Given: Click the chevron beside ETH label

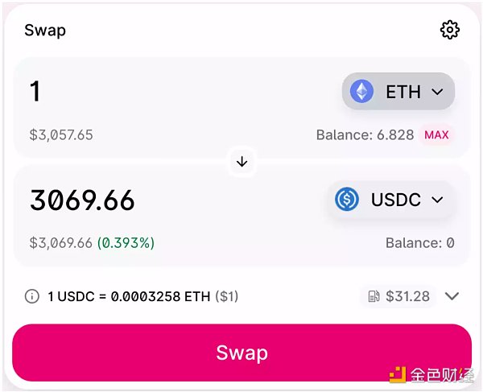Looking at the screenshot, I should coord(437,92).
